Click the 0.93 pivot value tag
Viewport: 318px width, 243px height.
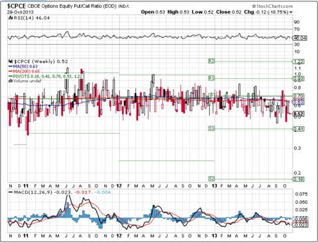click(x=298, y=79)
